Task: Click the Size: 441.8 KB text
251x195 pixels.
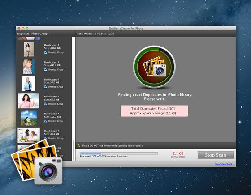Action: click(x=52, y=65)
